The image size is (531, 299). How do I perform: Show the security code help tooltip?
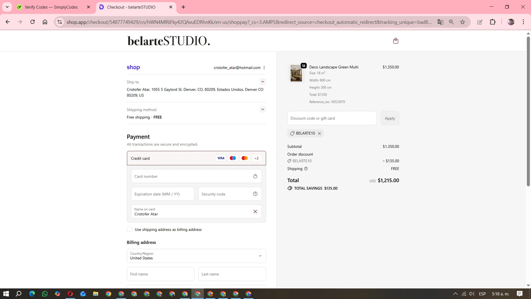[255, 194]
